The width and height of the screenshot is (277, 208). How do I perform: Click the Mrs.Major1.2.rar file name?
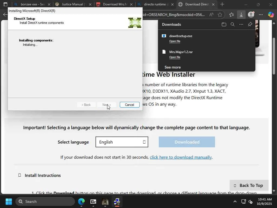181,52
